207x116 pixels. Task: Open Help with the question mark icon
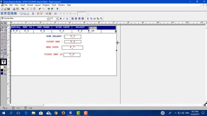click(x=57, y=9)
